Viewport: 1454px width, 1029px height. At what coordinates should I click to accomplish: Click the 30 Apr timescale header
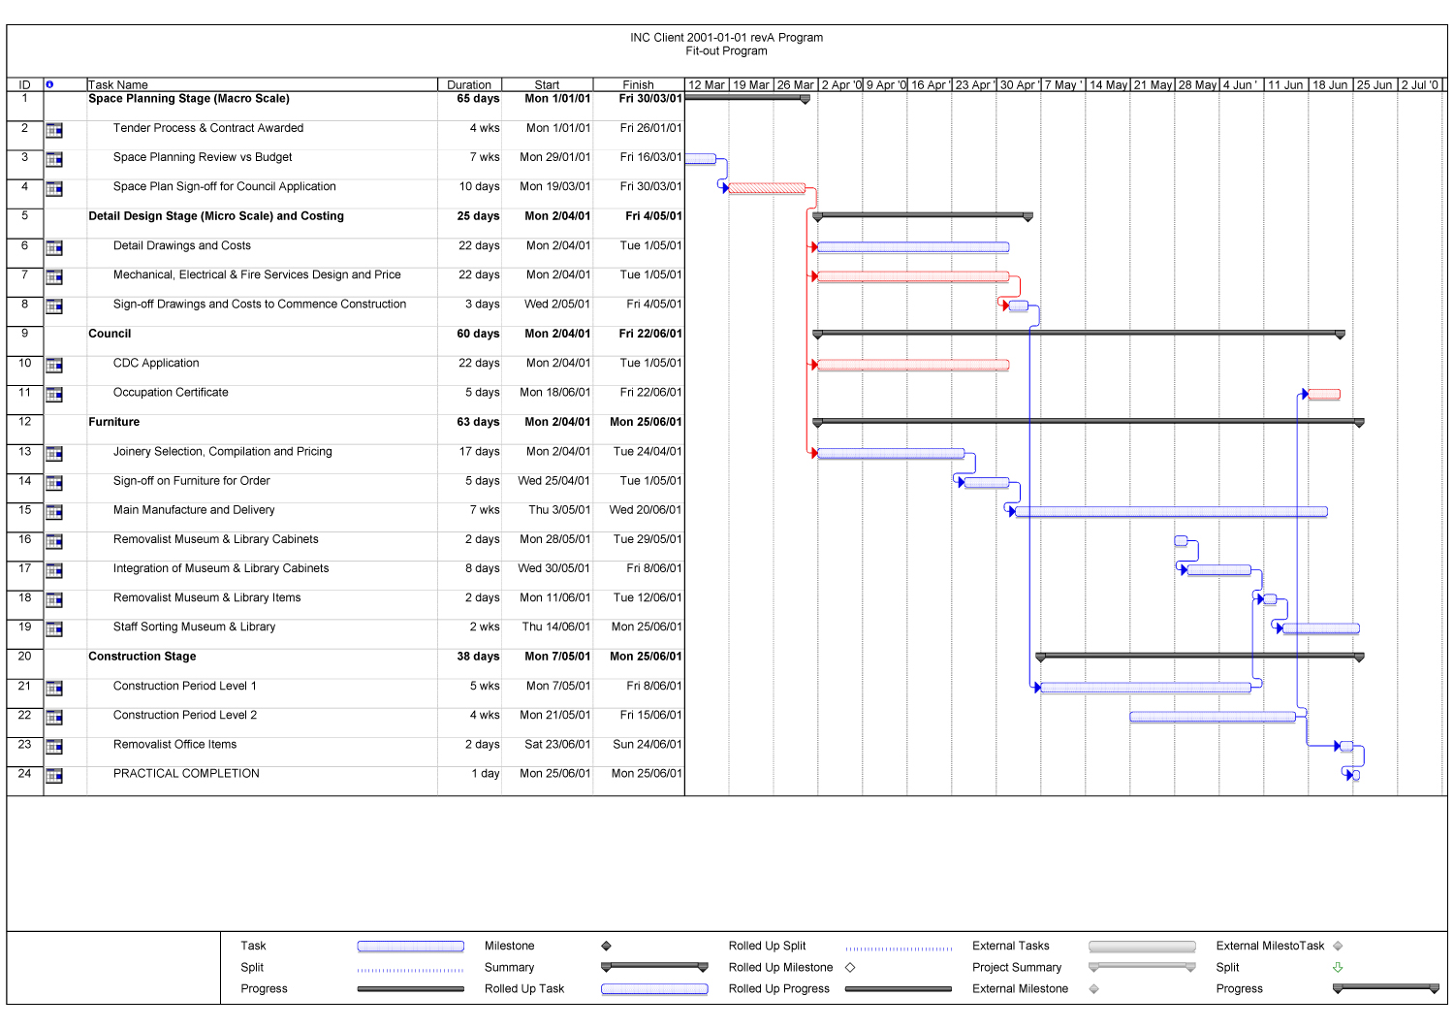click(1019, 85)
